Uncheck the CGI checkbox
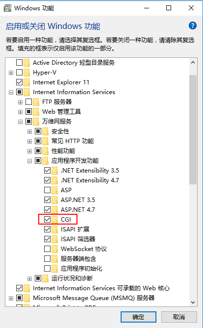203x328 pixels. coord(47,220)
